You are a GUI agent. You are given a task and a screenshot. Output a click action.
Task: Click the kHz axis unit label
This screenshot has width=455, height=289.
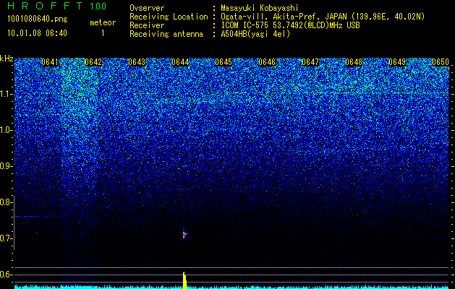click(x=7, y=59)
